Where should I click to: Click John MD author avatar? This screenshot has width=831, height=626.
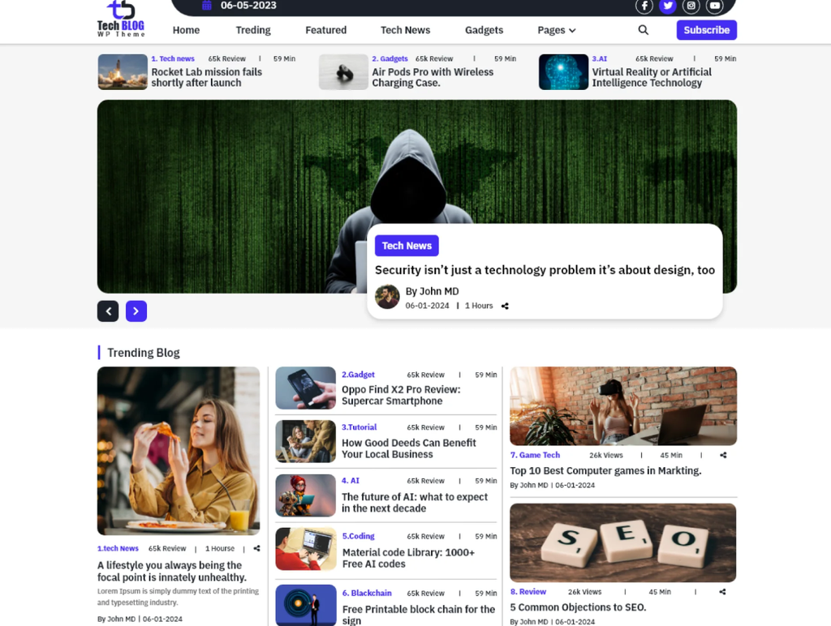[x=387, y=297]
